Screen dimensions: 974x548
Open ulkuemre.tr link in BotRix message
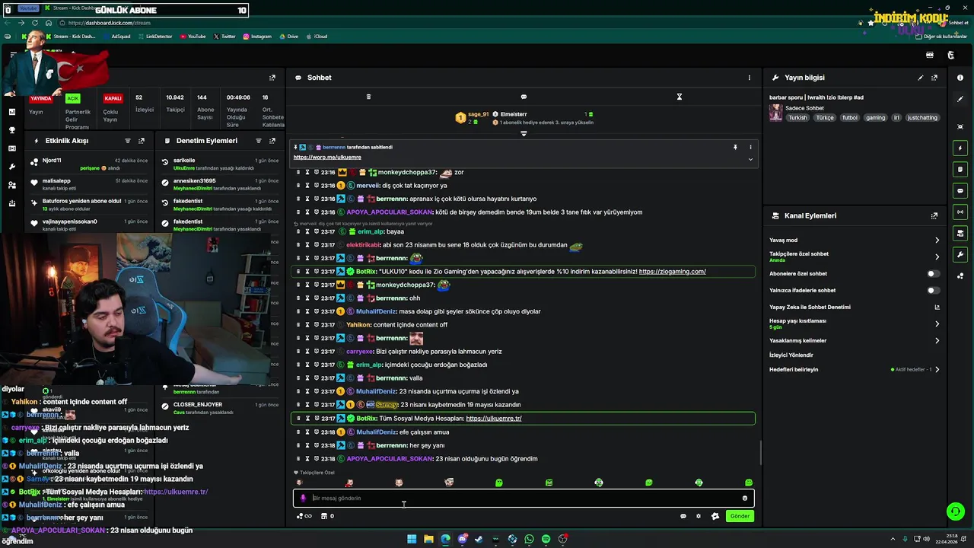[494, 419]
